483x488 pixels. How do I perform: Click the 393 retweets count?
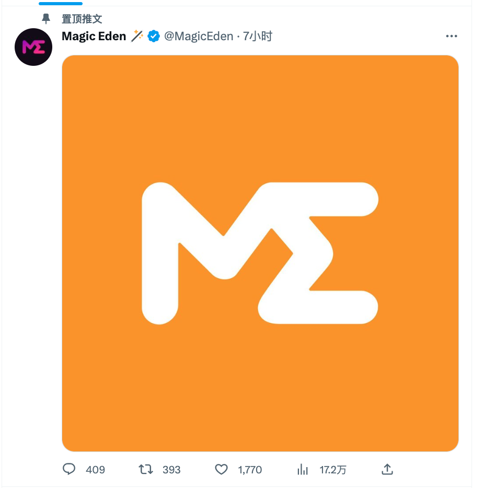pyautogui.click(x=171, y=470)
